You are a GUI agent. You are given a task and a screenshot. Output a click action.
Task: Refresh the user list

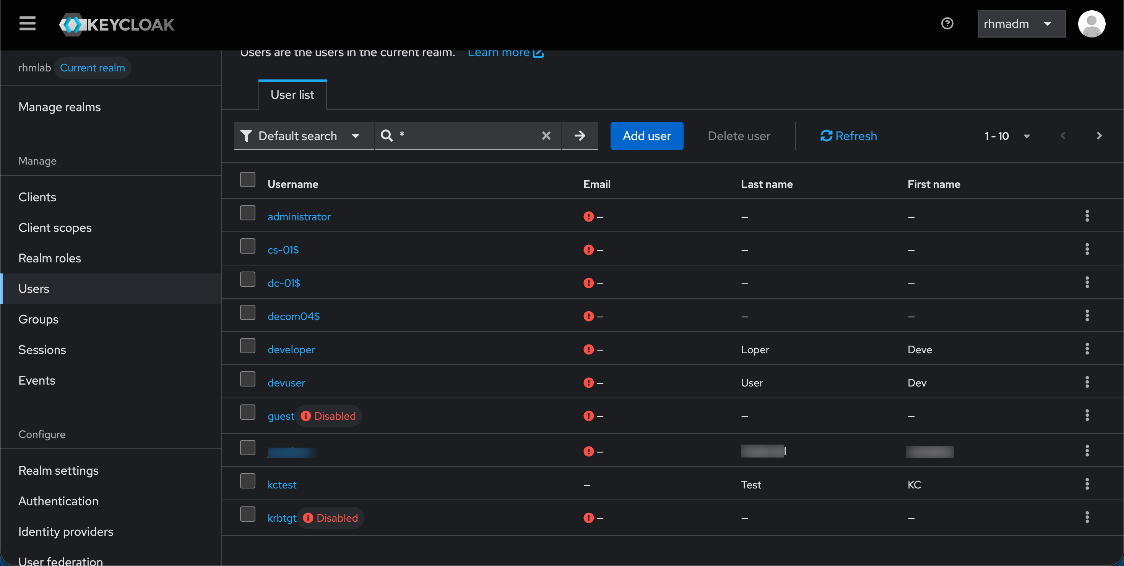848,136
